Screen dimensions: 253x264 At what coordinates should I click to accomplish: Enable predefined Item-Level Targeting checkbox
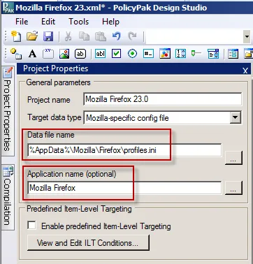(31, 226)
